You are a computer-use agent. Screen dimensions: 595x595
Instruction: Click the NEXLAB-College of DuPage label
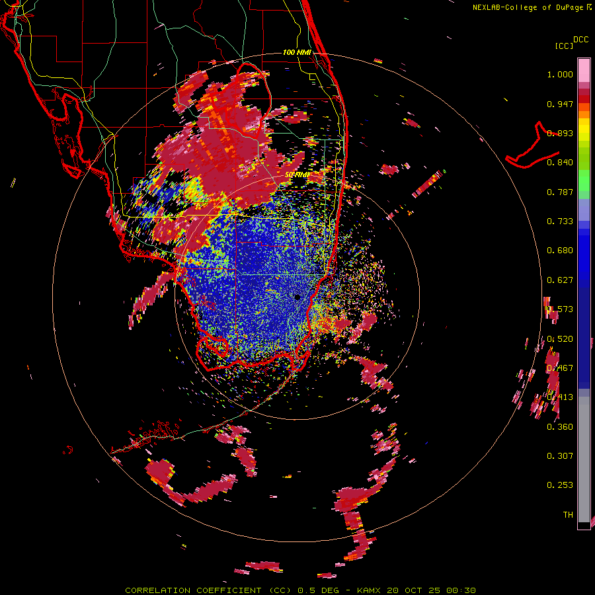[528, 7]
